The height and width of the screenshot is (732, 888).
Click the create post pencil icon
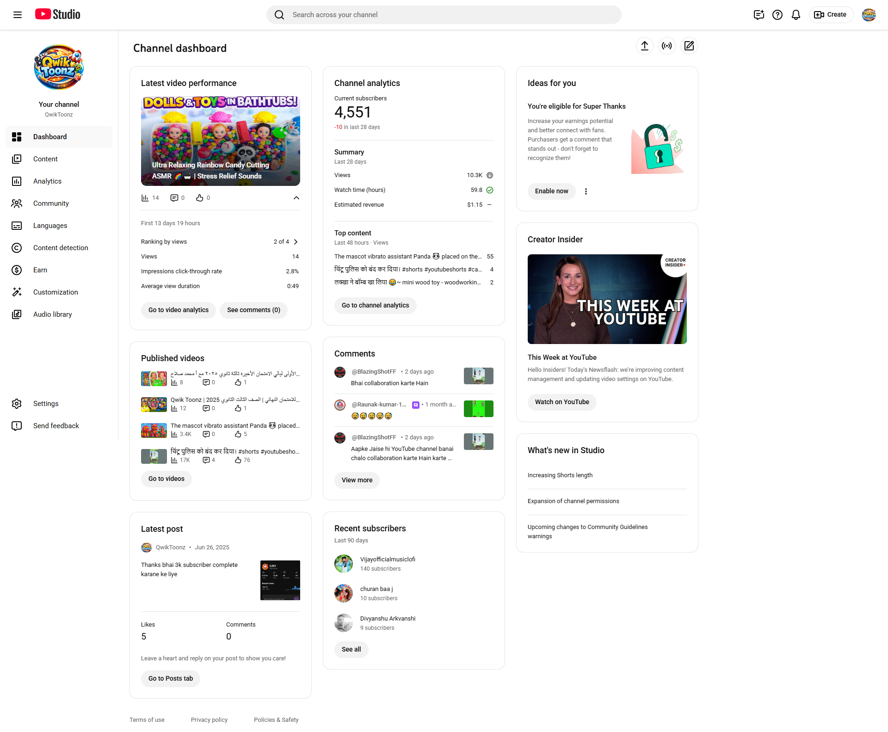click(689, 46)
